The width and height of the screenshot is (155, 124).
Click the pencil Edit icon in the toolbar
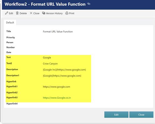tap(7, 13)
